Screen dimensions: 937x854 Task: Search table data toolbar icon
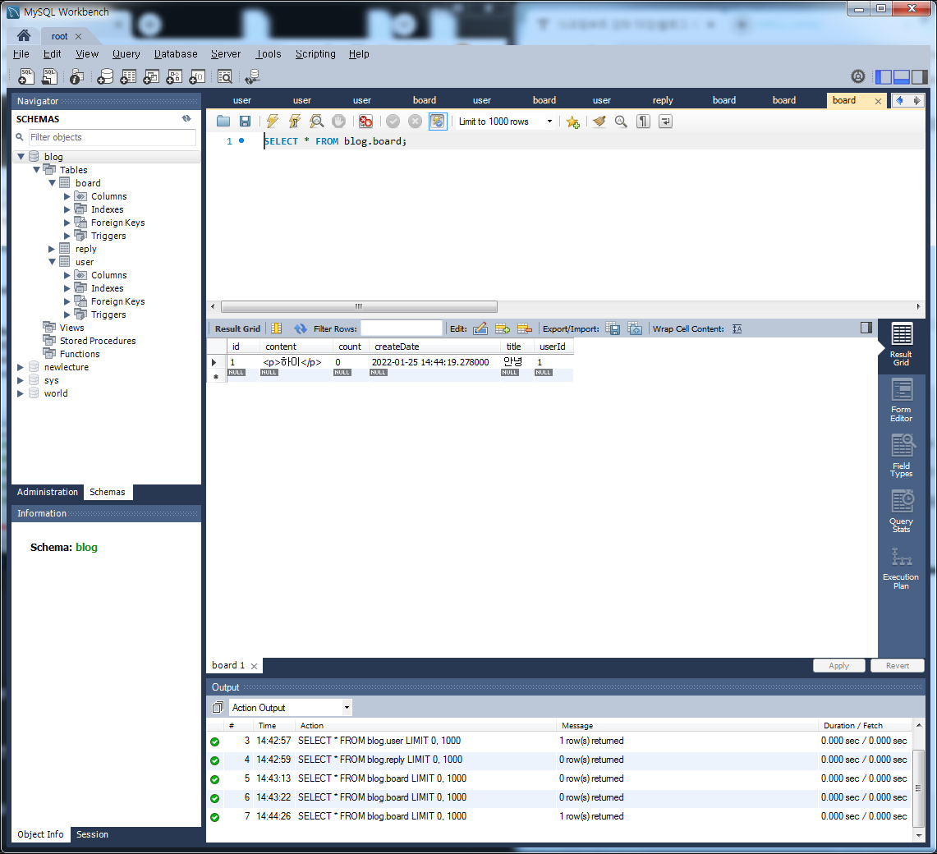[x=225, y=76]
